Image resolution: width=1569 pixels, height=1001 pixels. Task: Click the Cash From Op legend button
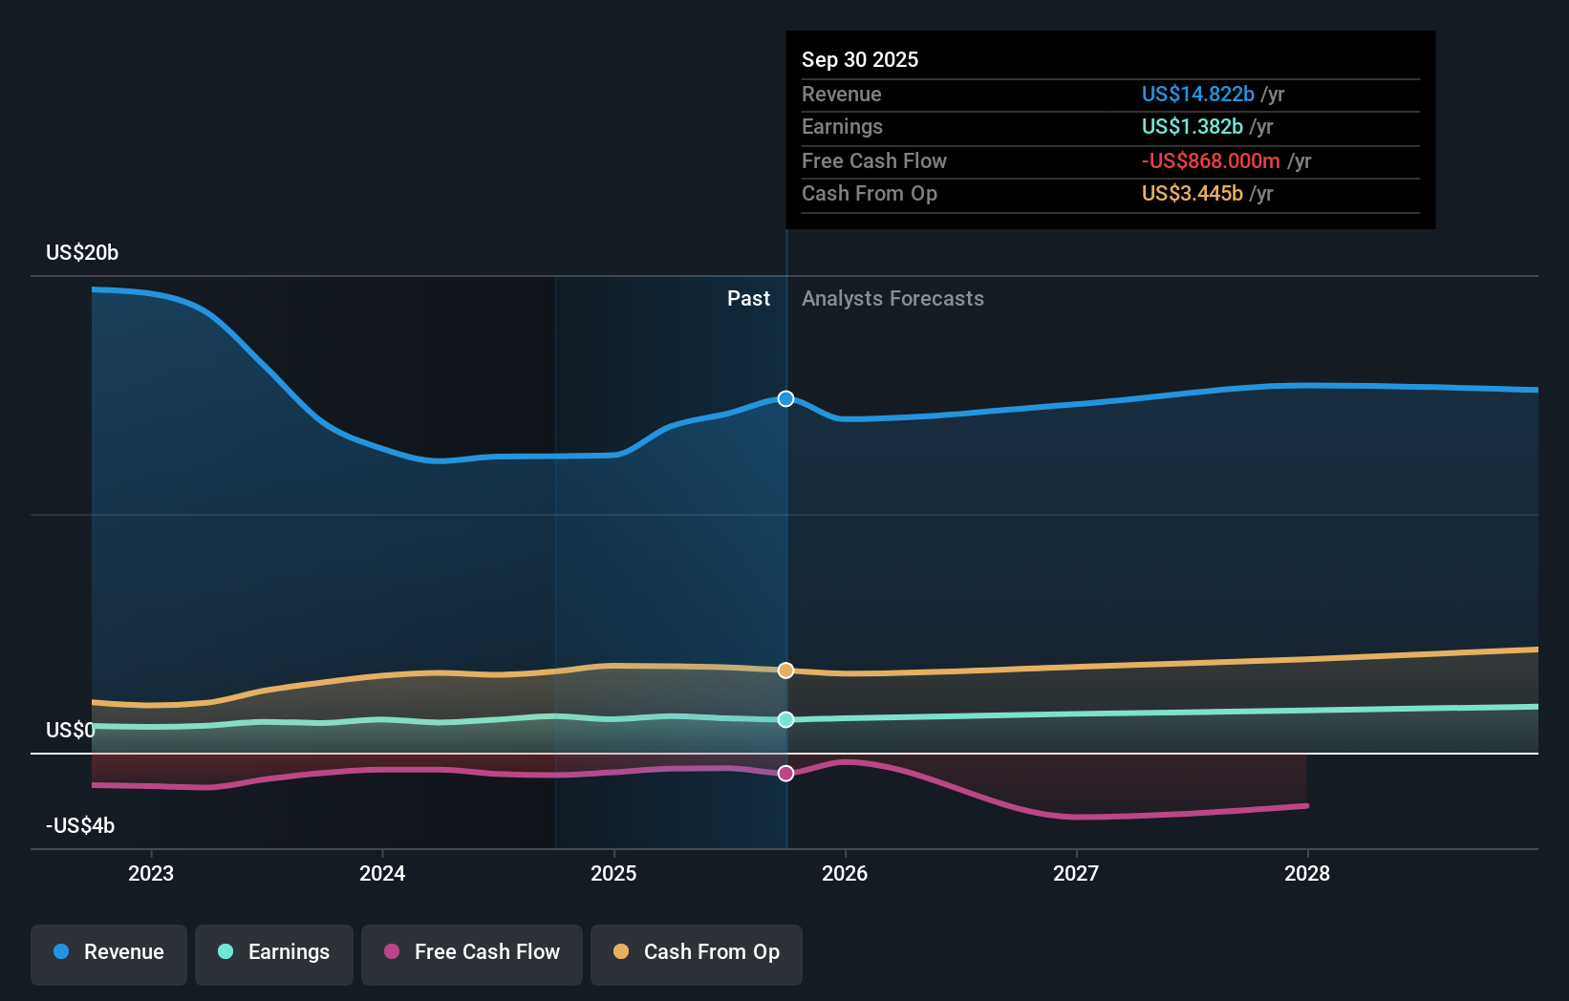pos(696,952)
